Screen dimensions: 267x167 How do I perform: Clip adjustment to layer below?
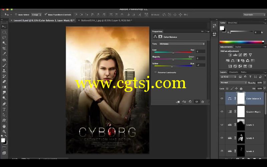tap(178, 102)
